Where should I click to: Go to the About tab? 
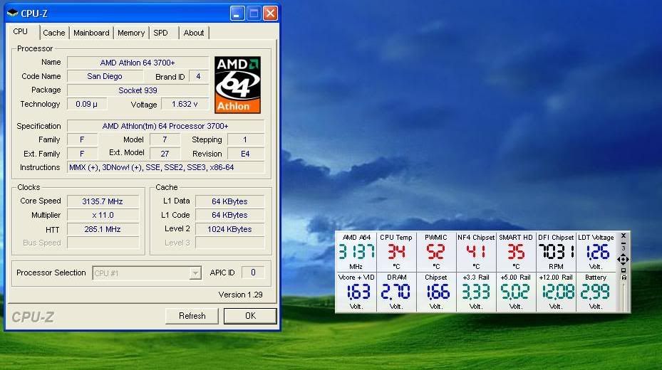pos(193,33)
